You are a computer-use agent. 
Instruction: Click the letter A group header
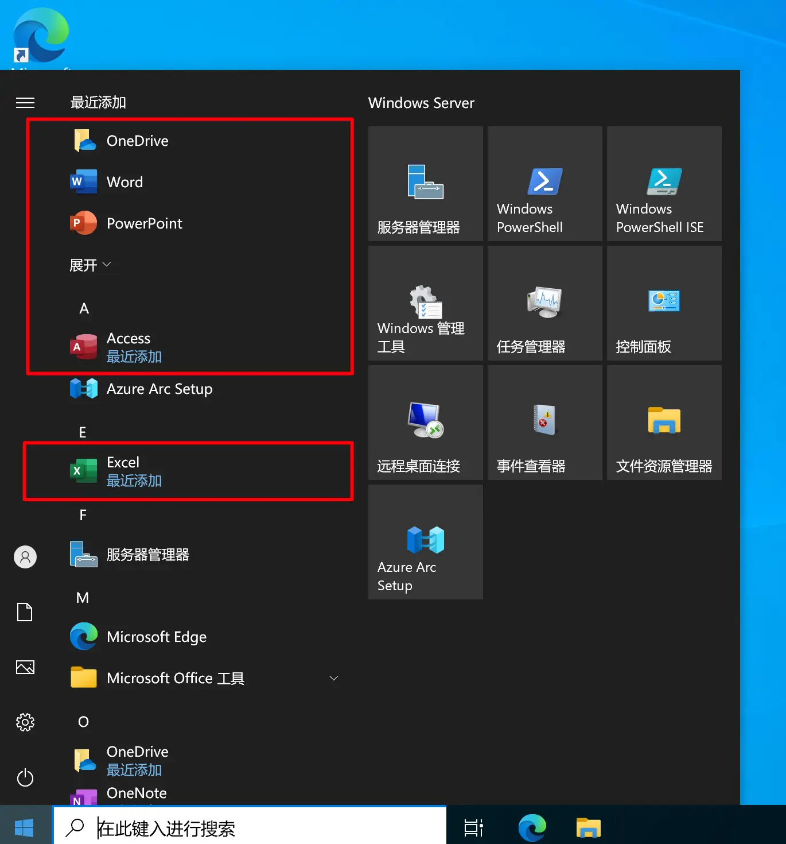click(84, 308)
